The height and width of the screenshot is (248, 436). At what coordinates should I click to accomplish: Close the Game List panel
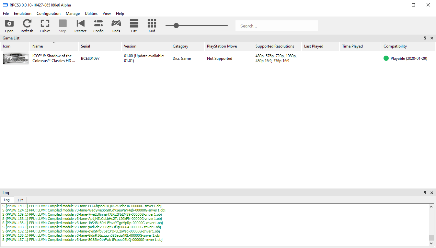431,38
